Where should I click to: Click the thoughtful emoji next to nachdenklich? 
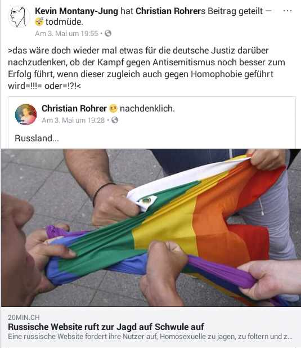[x=113, y=109]
